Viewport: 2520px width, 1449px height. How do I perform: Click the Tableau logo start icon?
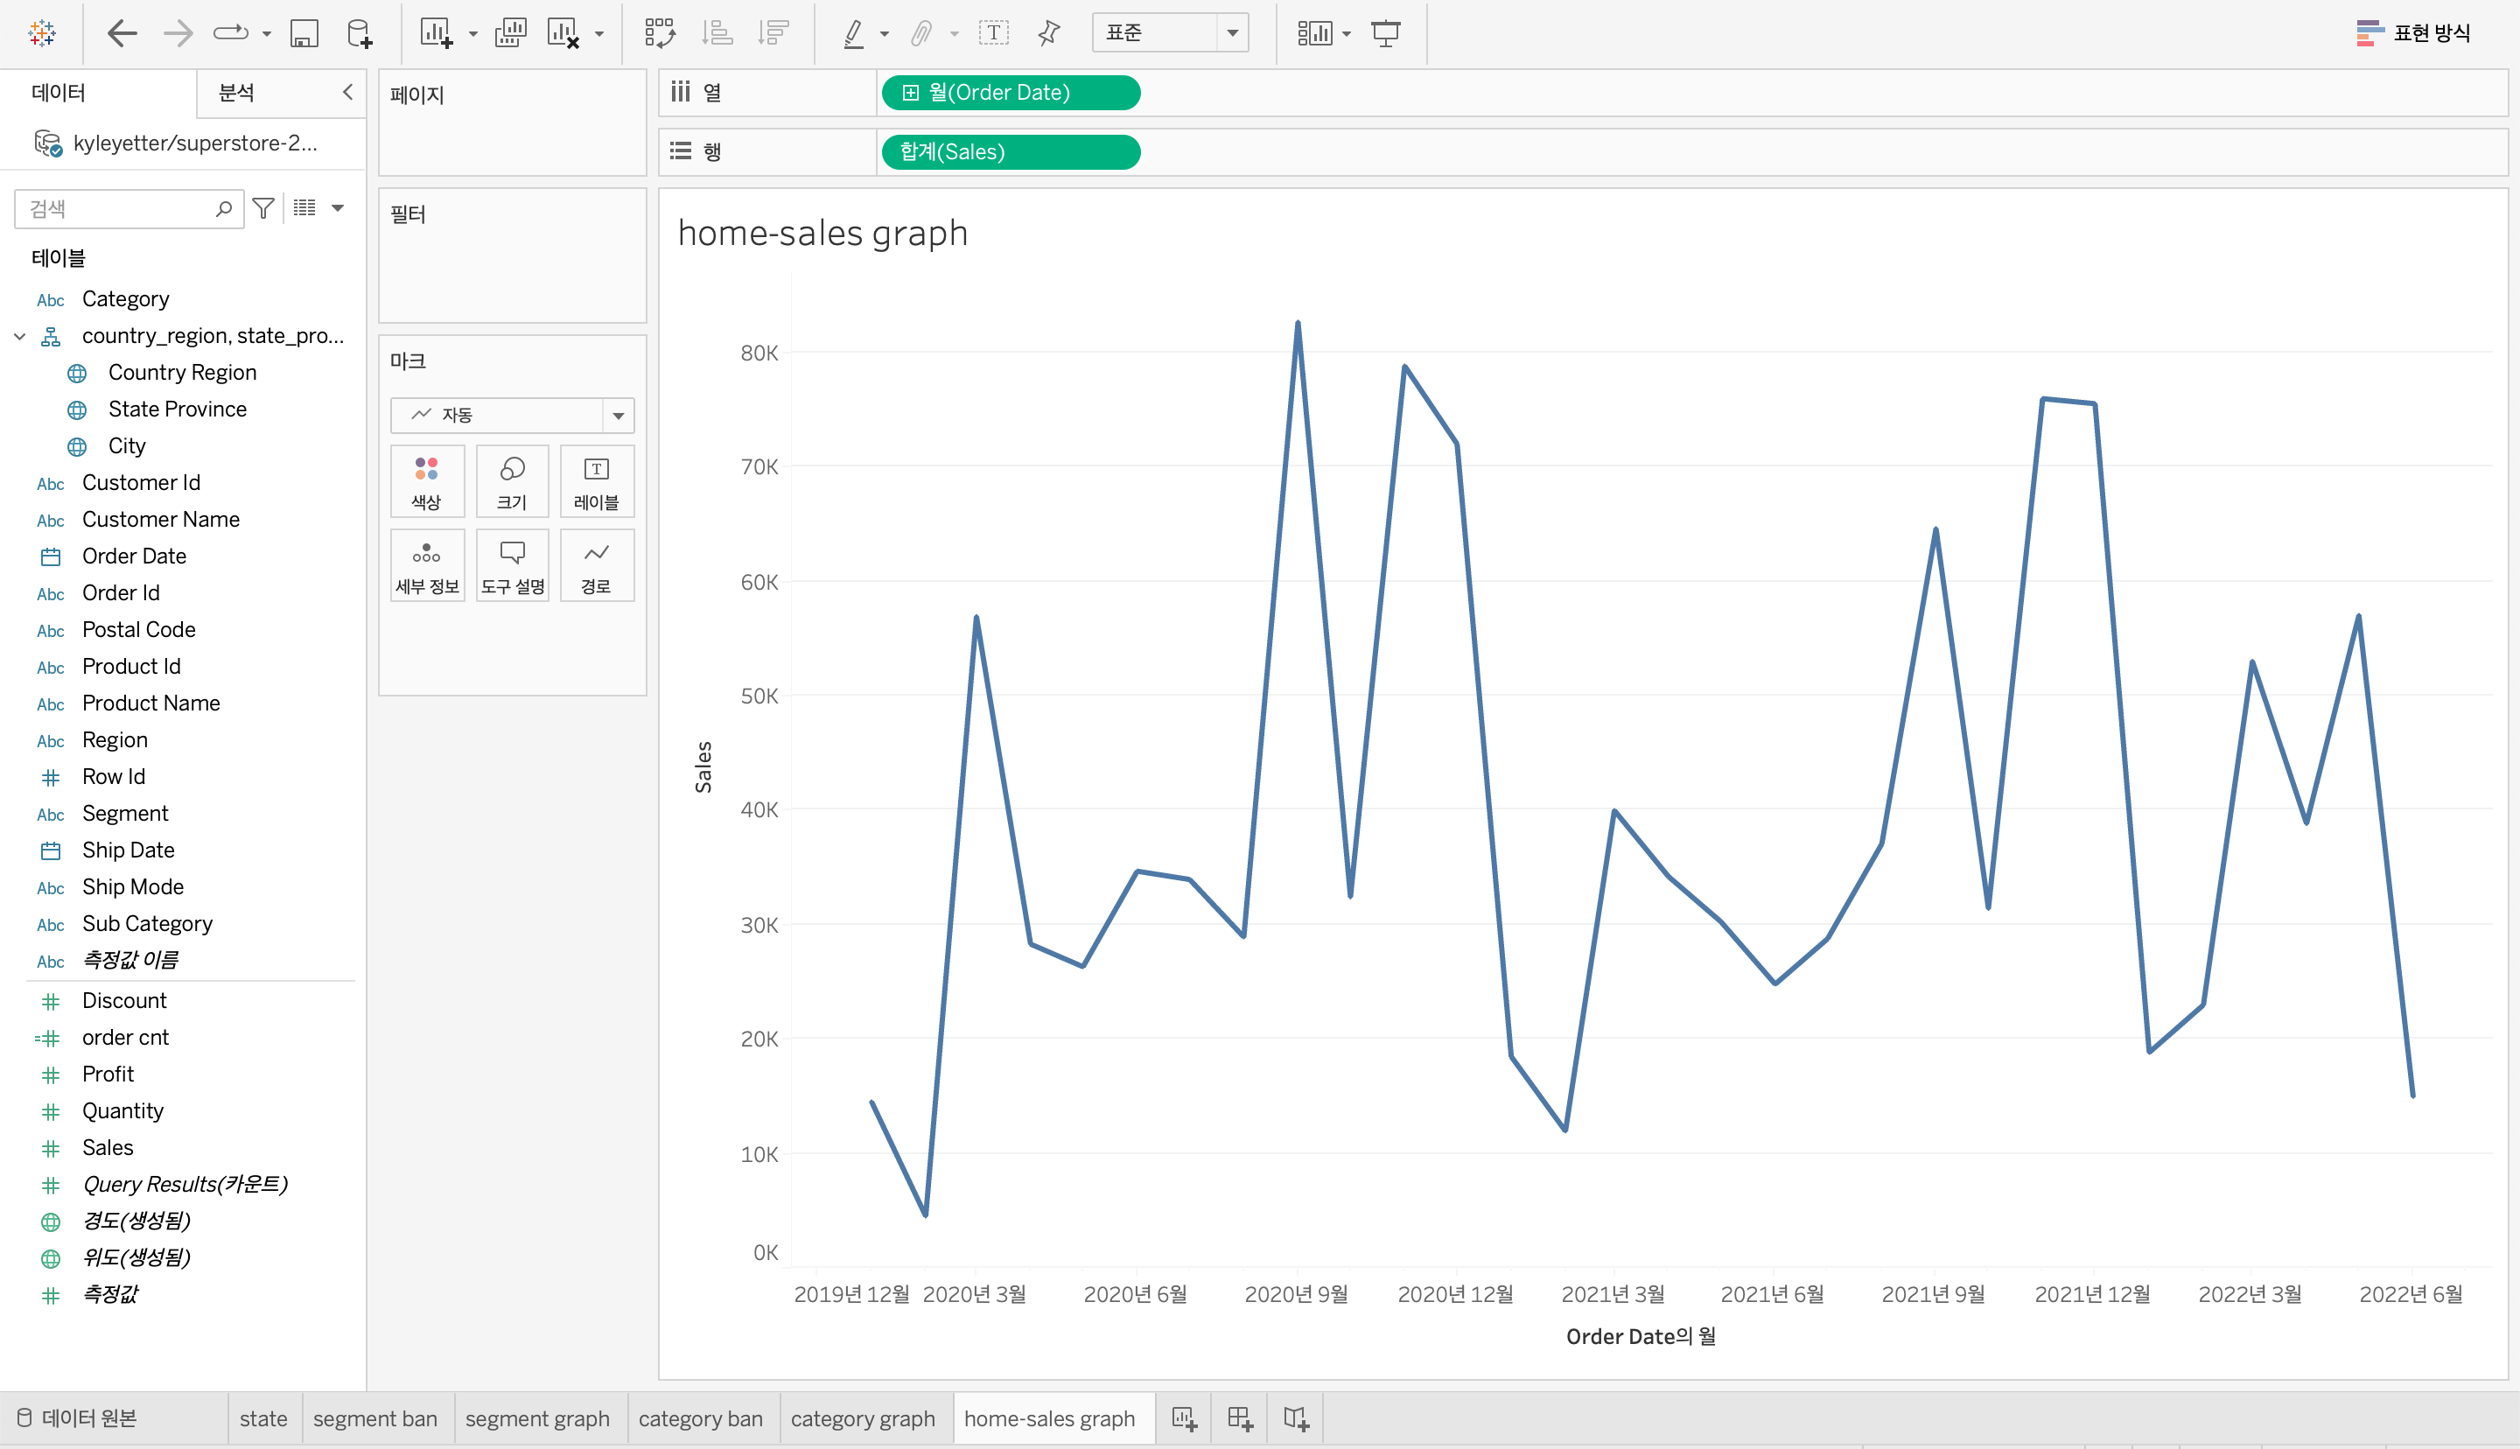click(42, 33)
